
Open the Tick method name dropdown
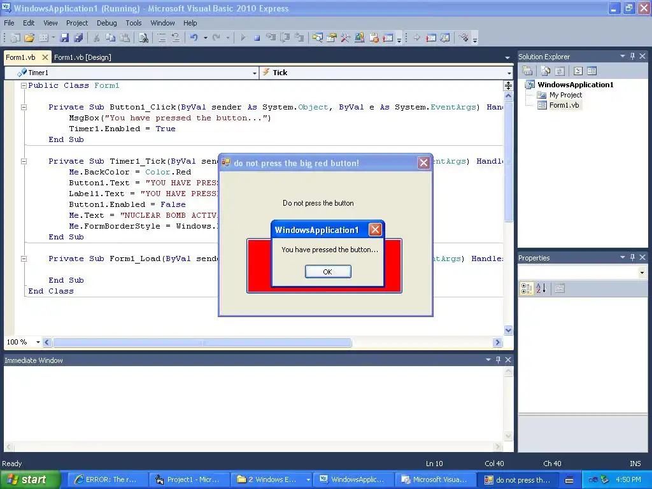(509, 73)
